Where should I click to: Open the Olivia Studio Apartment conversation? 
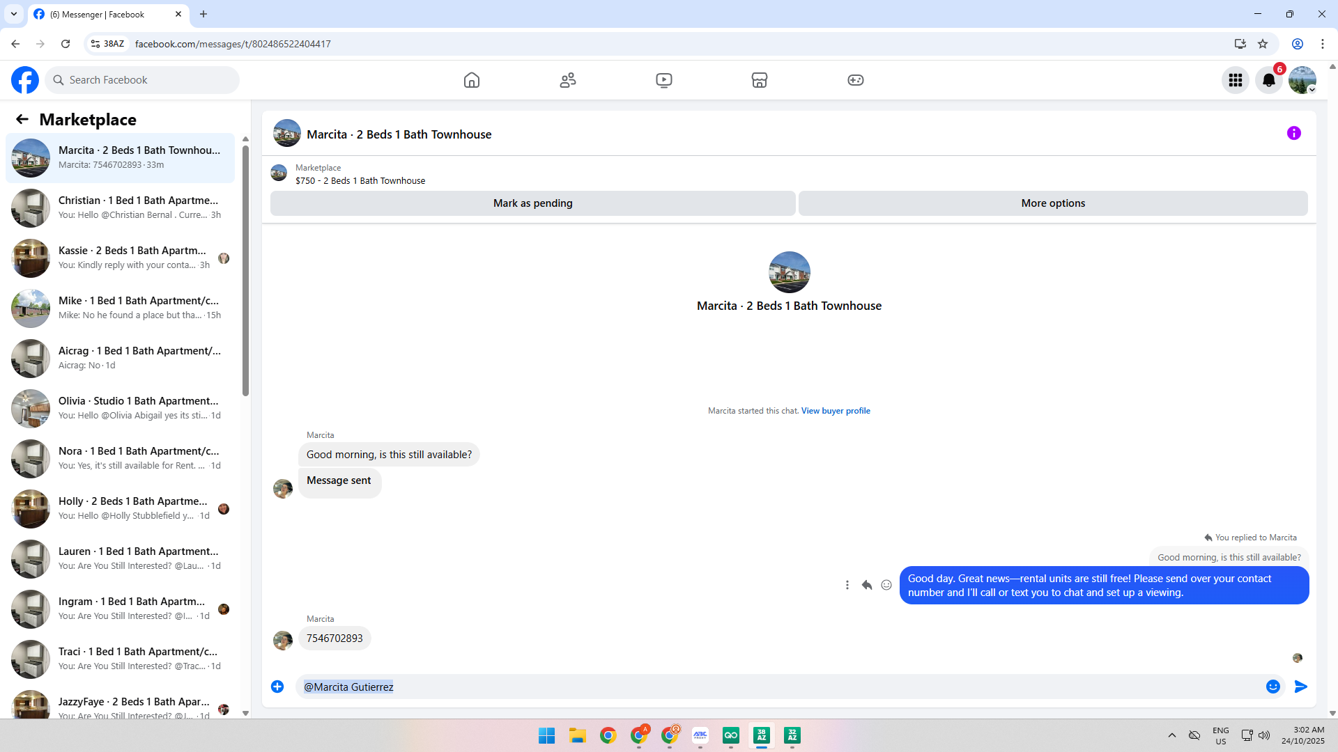(x=121, y=409)
